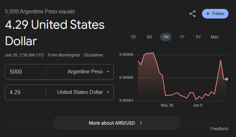Select the 1M chart range
The height and width of the screenshot is (137, 236).
point(166,37)
